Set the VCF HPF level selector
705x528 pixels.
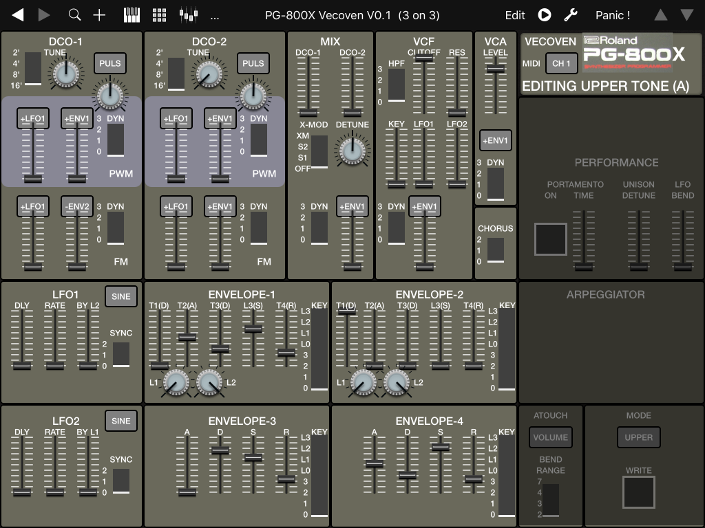click(x=396, y=85)
